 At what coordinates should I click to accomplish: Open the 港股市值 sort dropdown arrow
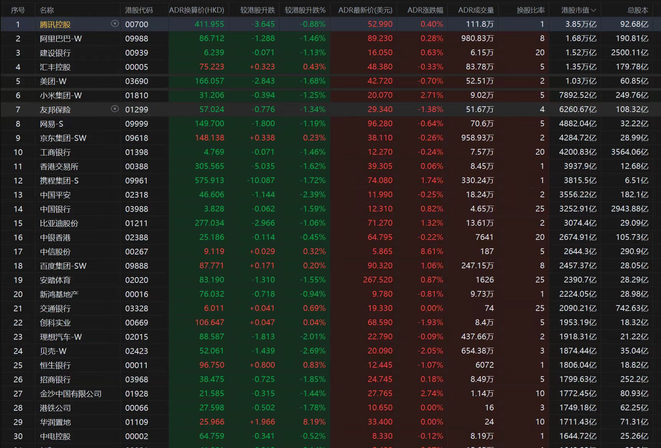593,10
